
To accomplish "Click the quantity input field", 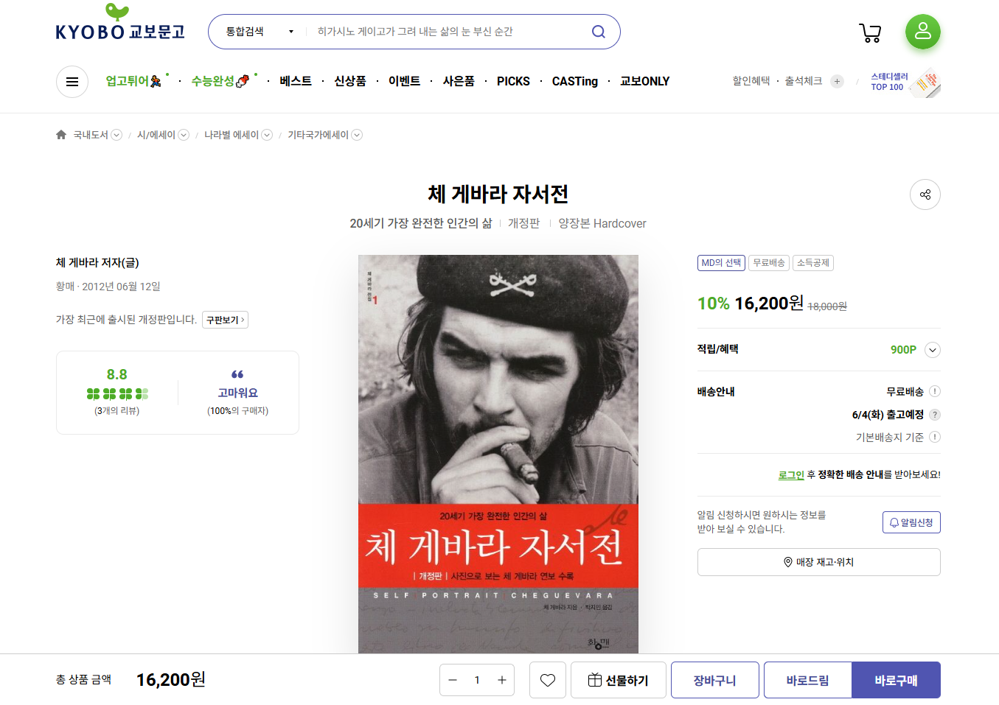I will [477, 680].
